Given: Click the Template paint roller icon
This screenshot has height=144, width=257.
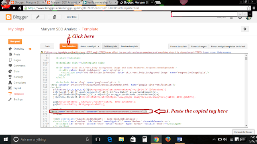Looking at the screenshot, I should (10, 94).
